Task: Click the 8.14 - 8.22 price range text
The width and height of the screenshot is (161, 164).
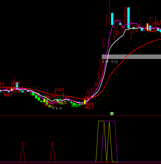Action: point(110,62)
